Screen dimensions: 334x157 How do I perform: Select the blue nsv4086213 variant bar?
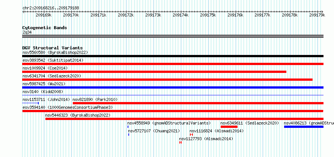coord(304,127)
